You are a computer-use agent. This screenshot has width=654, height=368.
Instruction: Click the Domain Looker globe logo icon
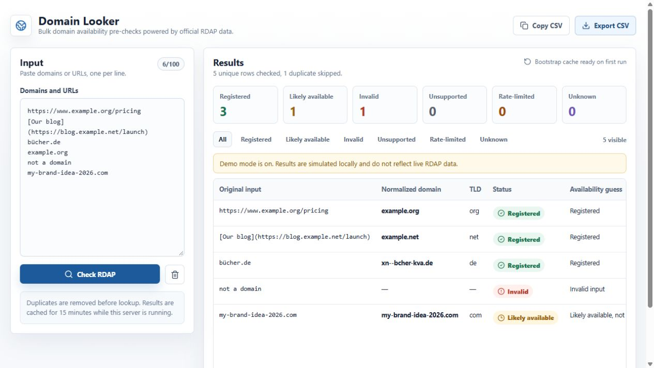click(21, 26)
